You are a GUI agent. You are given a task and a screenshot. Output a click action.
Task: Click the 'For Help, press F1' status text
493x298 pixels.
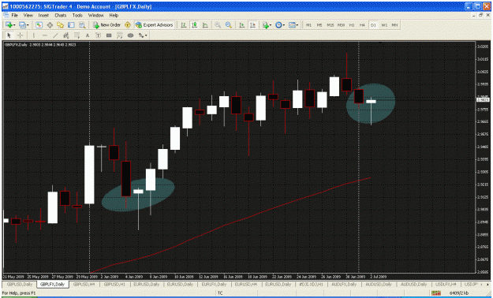(x=19, y=293)
